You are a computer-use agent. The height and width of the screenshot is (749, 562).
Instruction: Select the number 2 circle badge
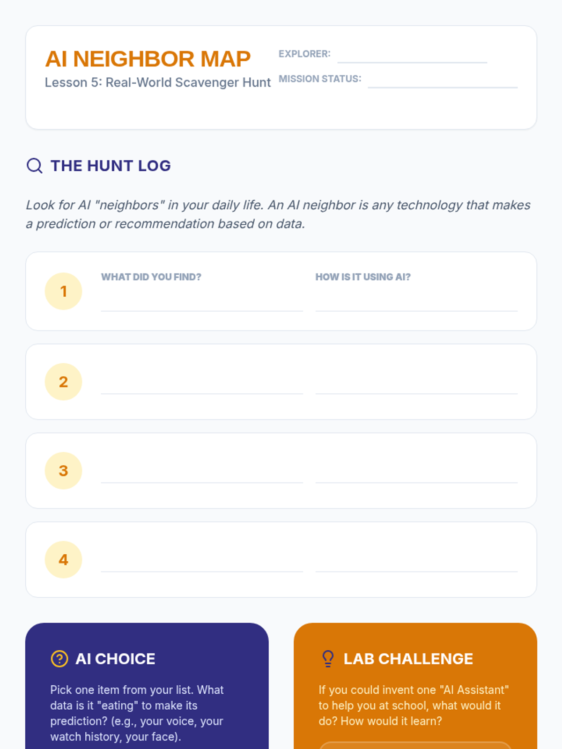point(63,382)
